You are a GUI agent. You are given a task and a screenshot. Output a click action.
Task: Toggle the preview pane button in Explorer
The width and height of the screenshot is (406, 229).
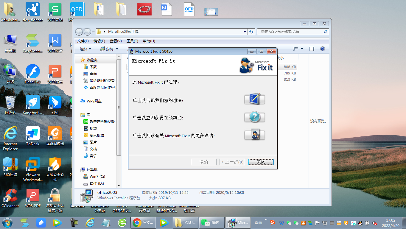pyautogui.click(x=312, y=49)
